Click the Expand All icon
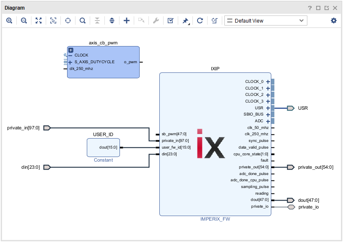This screenshot has height=242, width=343. [112, 21]
